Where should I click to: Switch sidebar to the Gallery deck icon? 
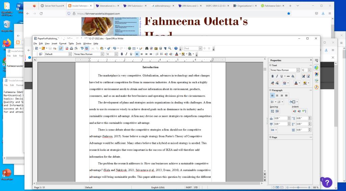pos(317,81)
